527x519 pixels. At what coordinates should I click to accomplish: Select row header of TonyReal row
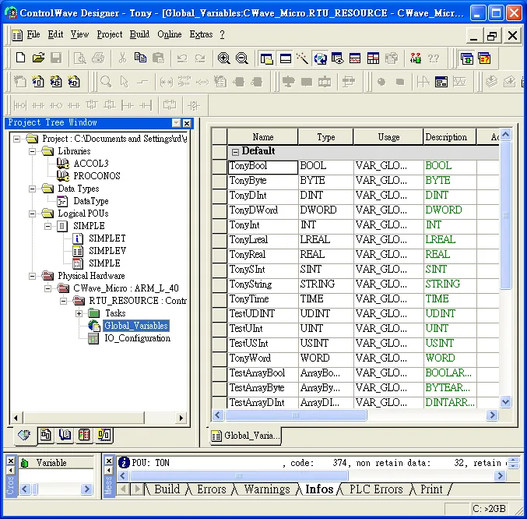point(220,255)
